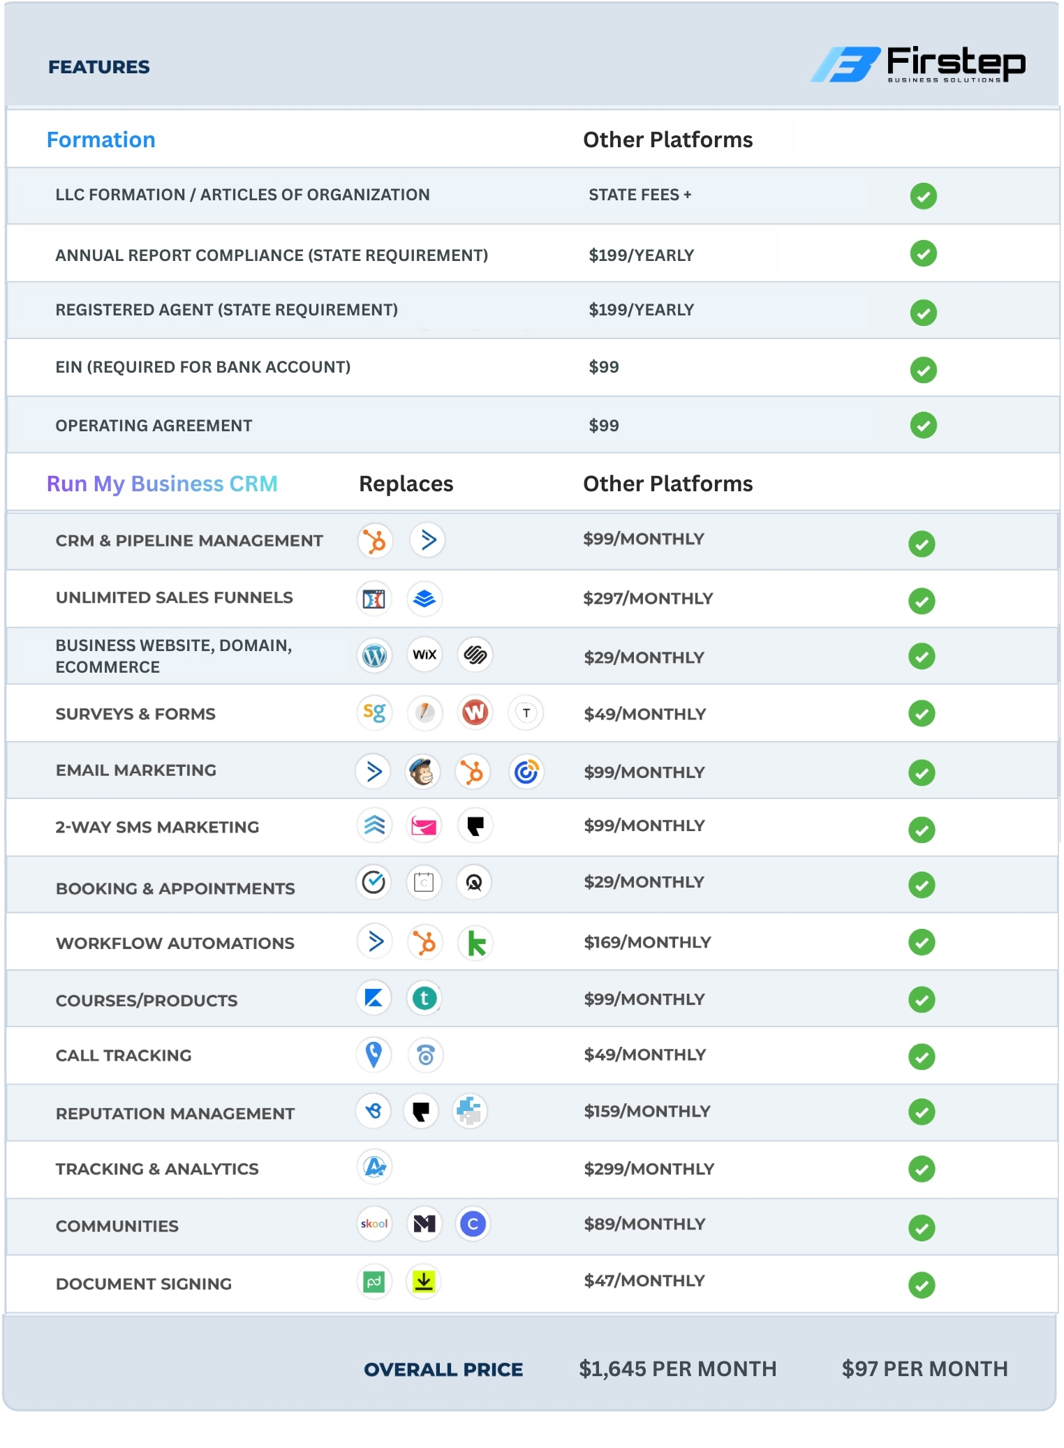Click the ClickFunnels icon in Sales Funnels row
The image size is (1064, 1448).
pyautogui.click(x=374, y=599)
